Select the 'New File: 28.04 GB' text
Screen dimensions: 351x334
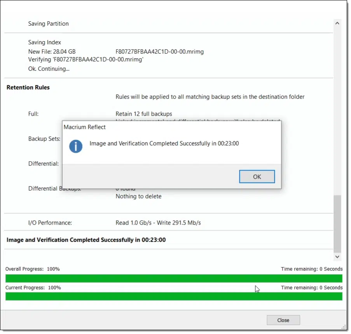click(x=52, y=51)
